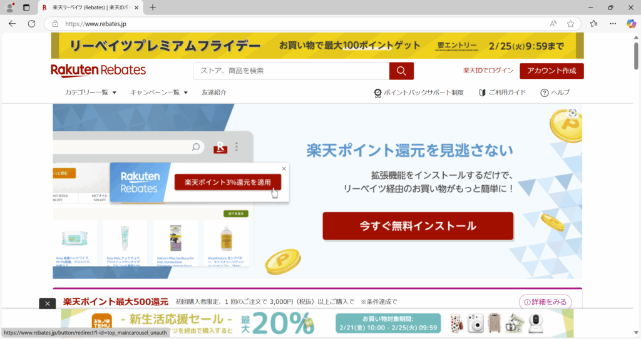Viewport: 641px width, 339px height.
Task: Open the Copilot icon in Edge toolbar
Action: click(631, 24)
